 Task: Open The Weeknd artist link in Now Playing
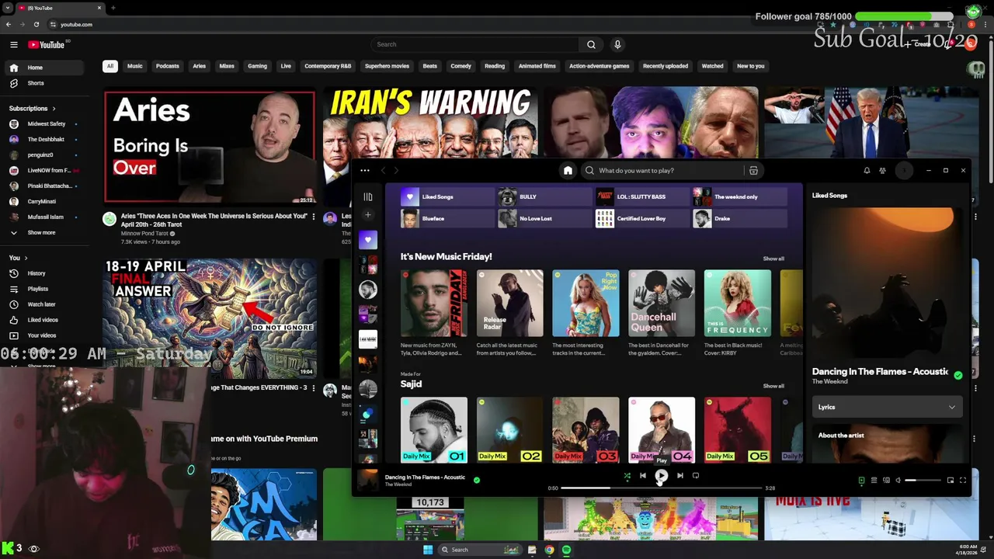(x=829, y=381)
